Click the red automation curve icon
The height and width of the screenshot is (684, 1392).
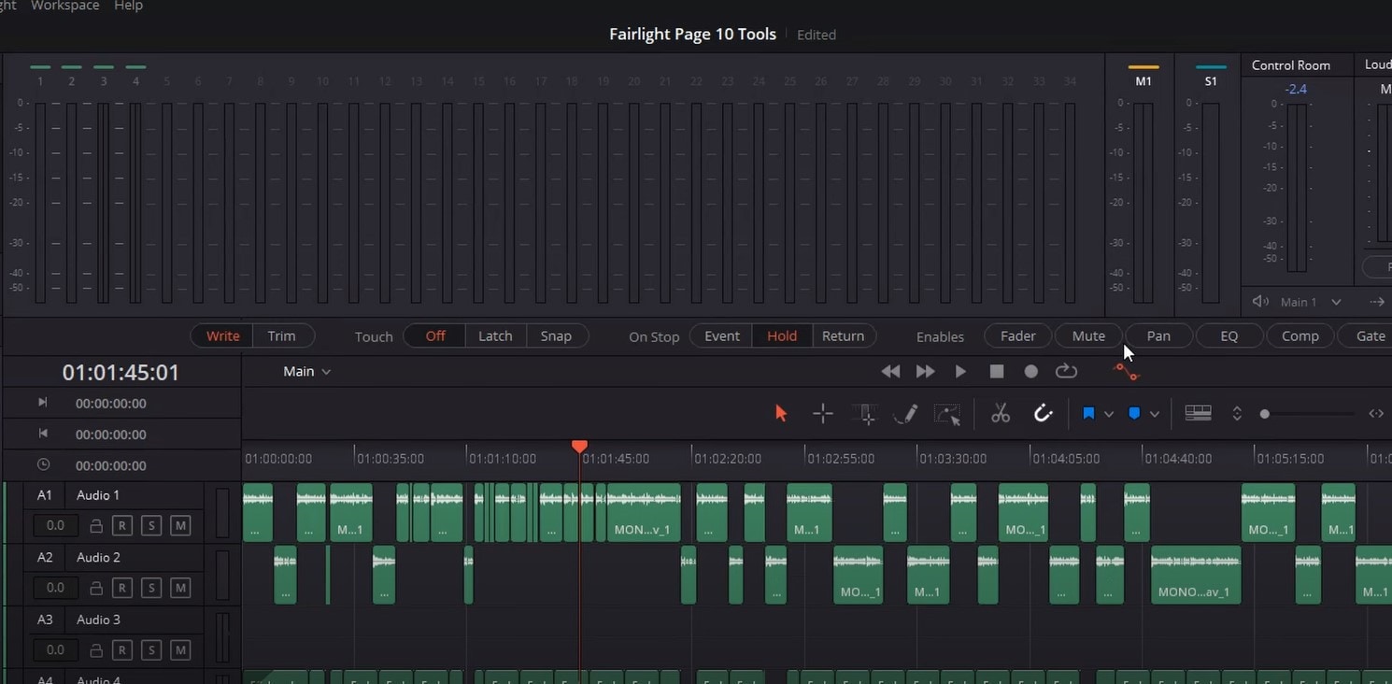tap(1127, 372)
